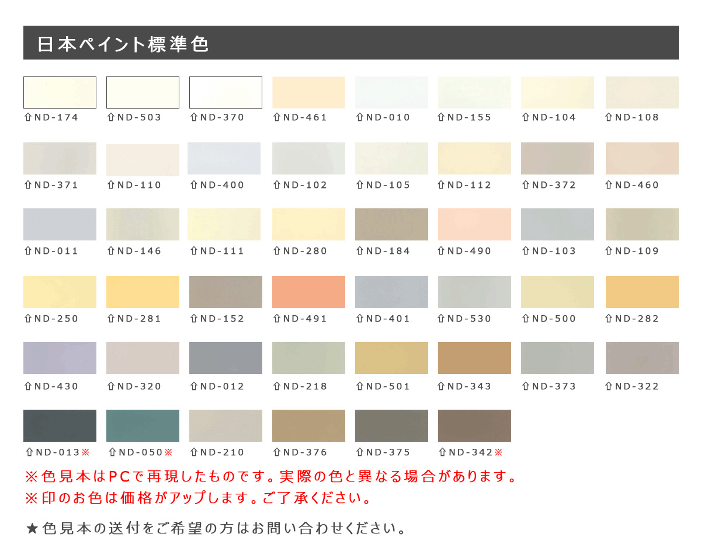The image size is (701, 541).
Task: Select the ND-281 yellow swatch
Action: tap(143, 292)
